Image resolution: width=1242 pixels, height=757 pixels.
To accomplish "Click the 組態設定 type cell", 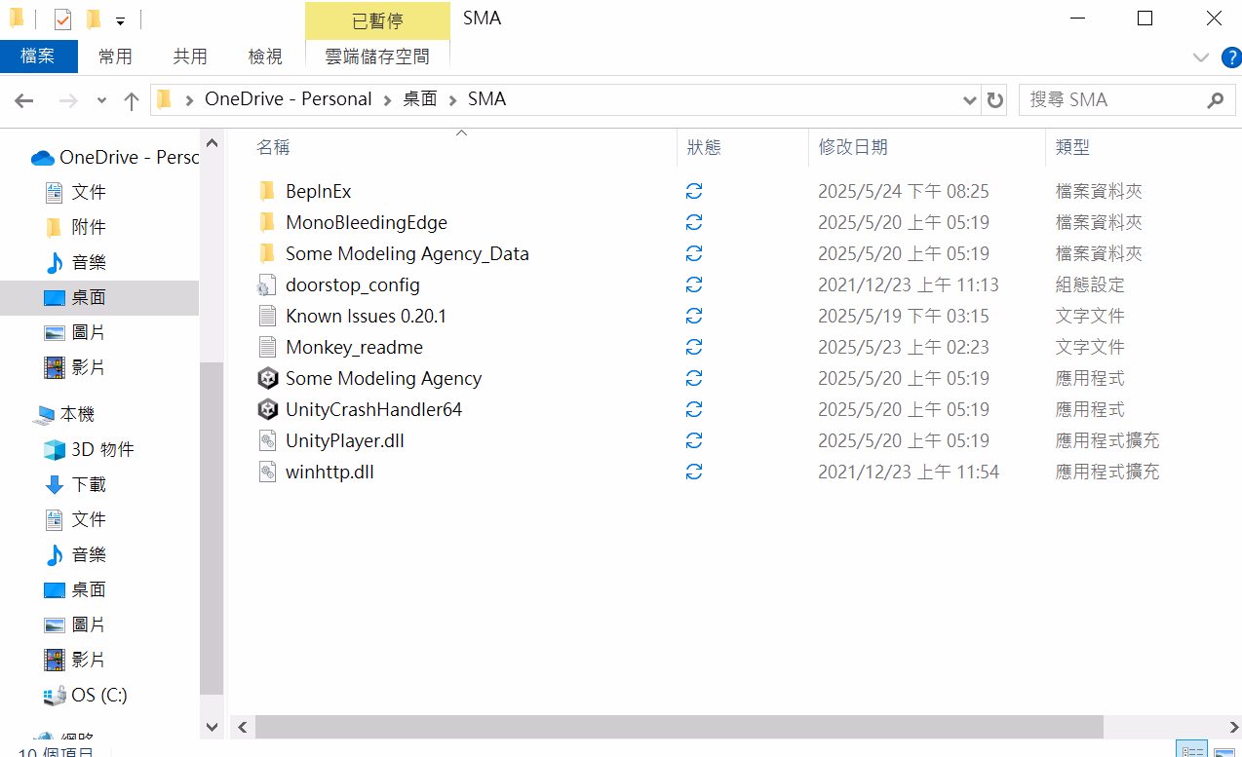I will (1090, 284).
